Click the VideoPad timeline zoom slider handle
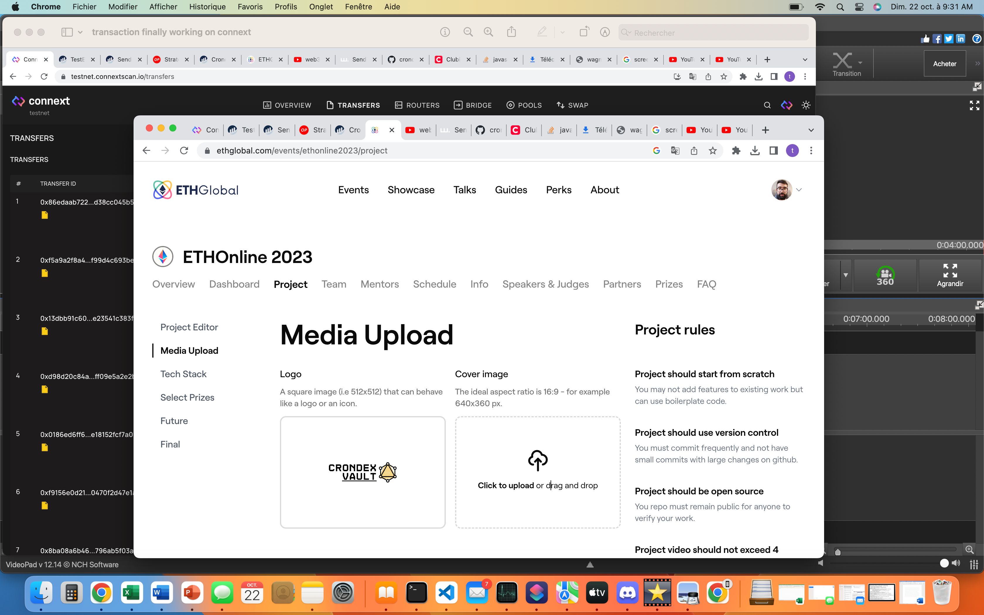 click(x=838, y=552)
